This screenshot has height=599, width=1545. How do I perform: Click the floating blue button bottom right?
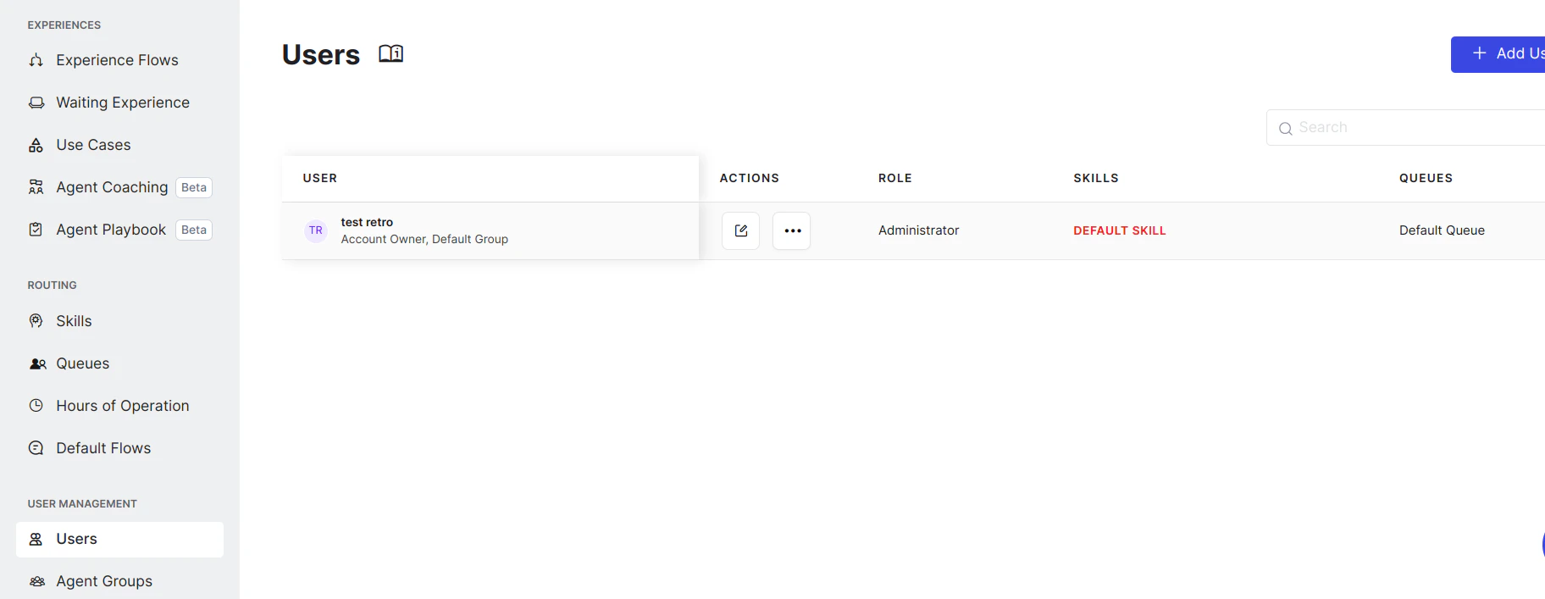click(1542, 545)
